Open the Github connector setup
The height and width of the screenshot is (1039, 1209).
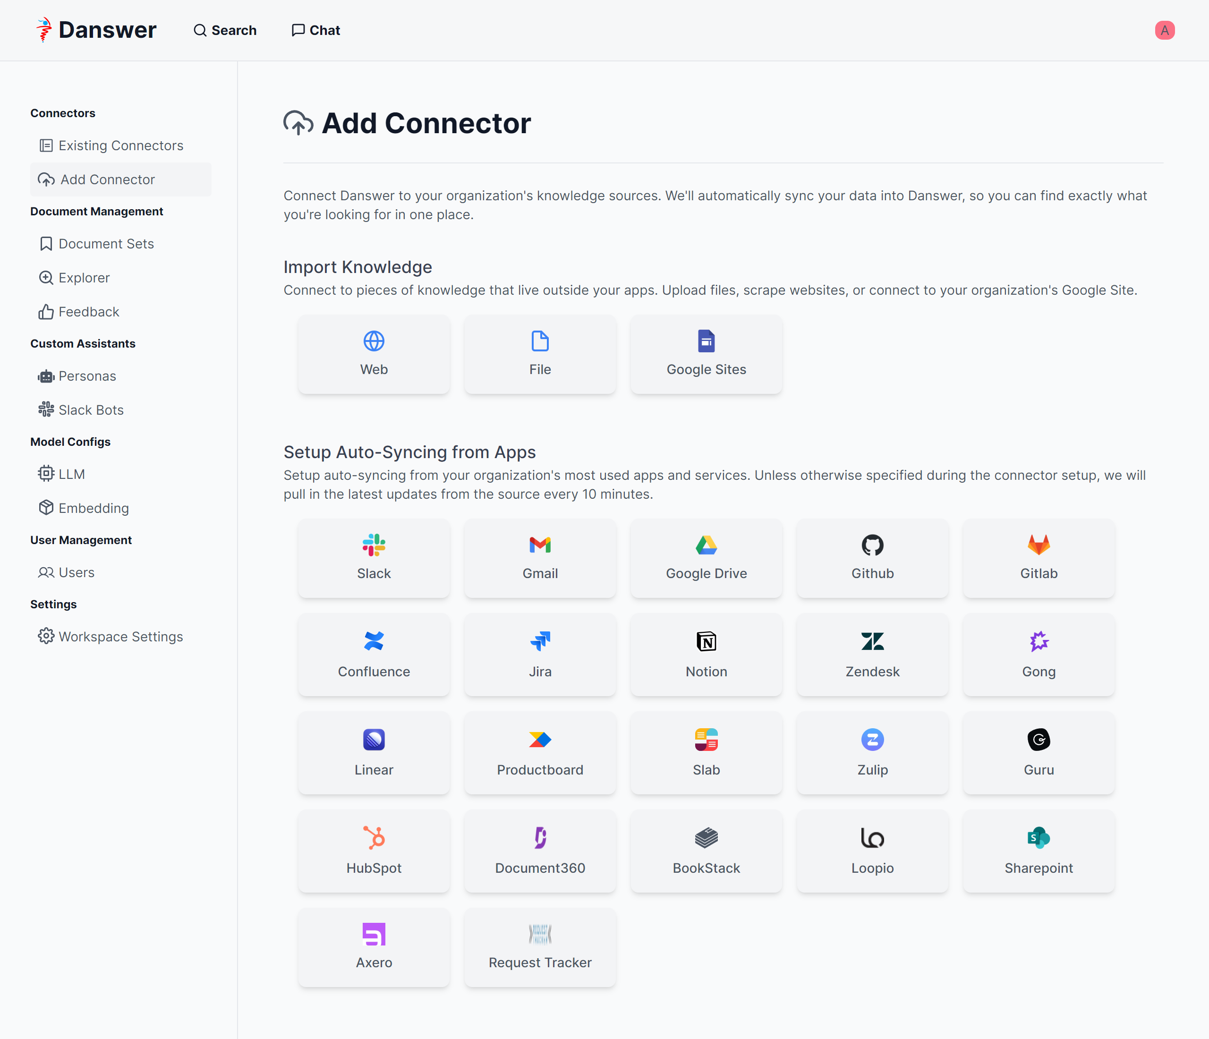[872, 558]
